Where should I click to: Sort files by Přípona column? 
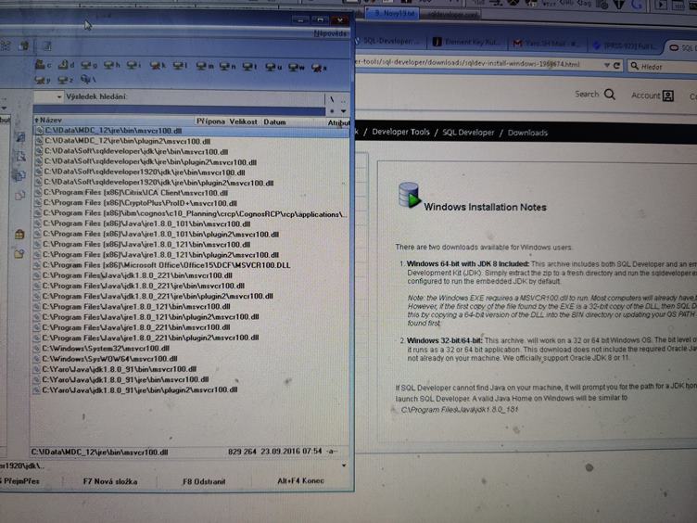coord(210,121)
